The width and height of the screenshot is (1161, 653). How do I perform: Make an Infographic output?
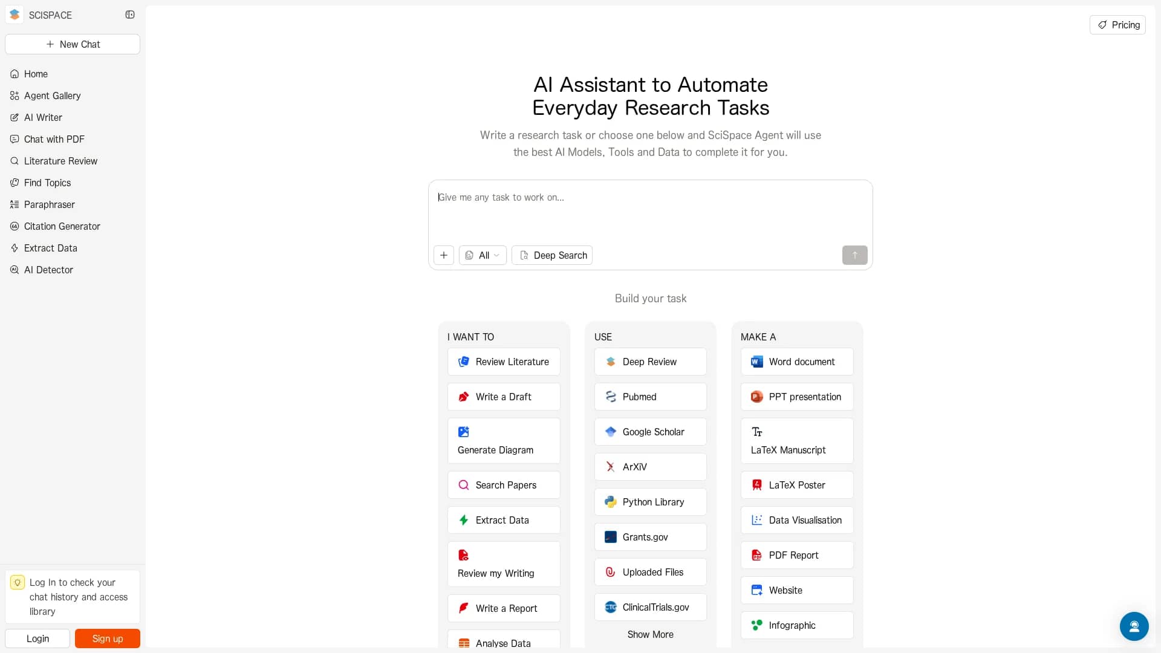797,625
